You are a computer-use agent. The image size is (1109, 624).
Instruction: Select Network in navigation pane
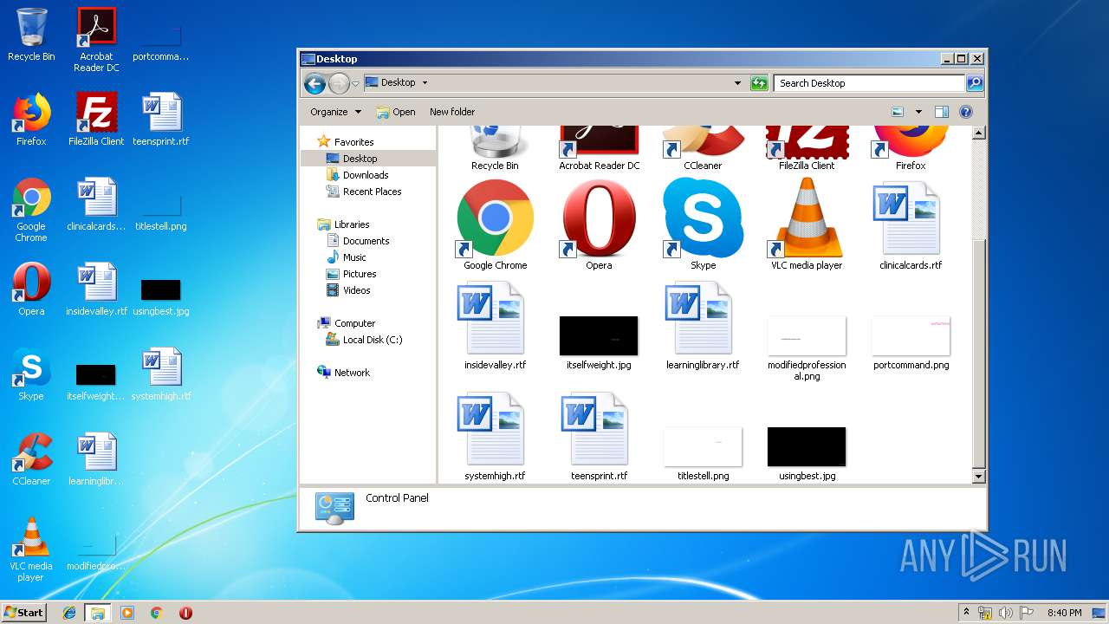click(343, 373)
